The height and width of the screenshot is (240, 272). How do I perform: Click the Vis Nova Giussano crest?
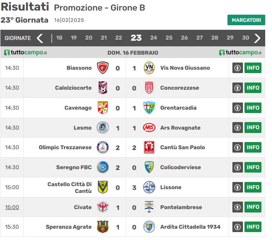(149, 68)
